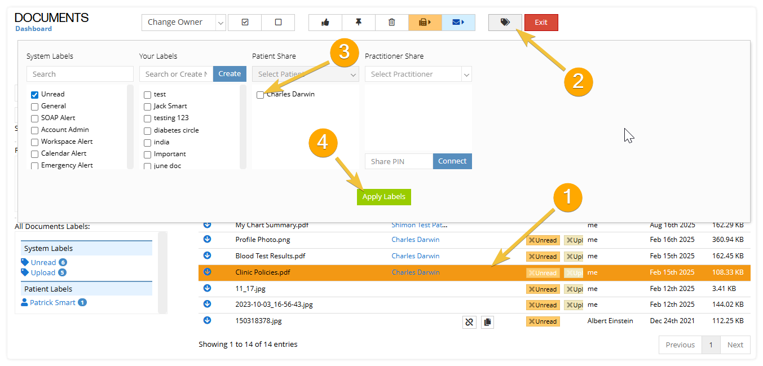Uncheck the Unread system label
Screen dimensions: 763x366
(35, 95)
